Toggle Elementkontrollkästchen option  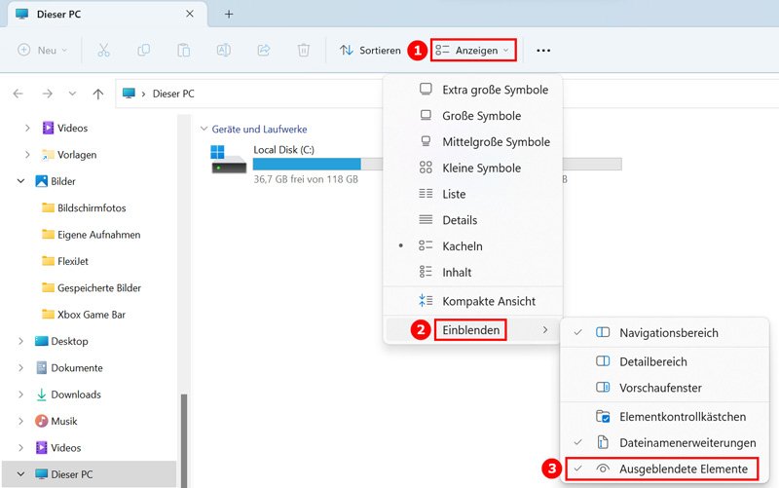pos(665,417)
